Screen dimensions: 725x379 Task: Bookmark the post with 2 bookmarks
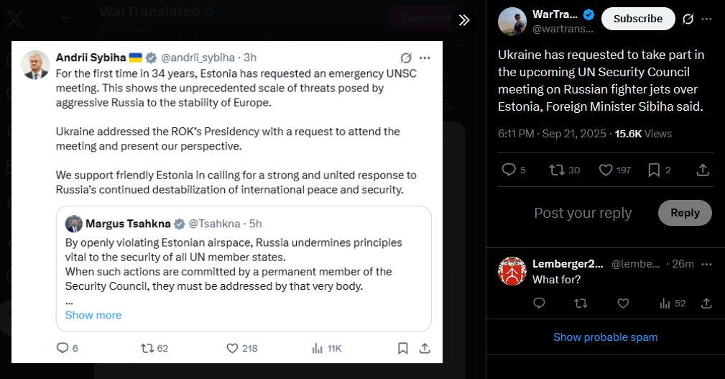click(660, 170)
